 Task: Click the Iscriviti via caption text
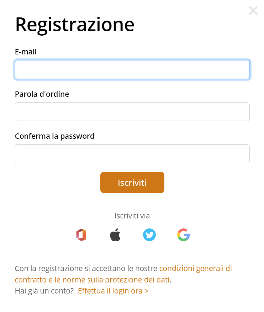click(x=132, y=216)
